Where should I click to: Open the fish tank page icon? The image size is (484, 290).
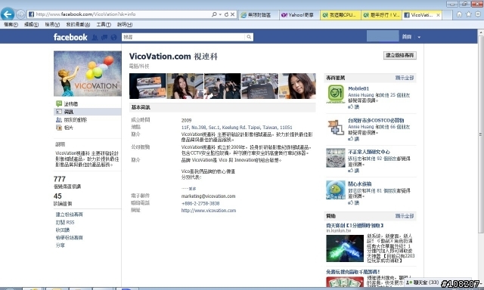pyautogui.click(x=336, y=190)
